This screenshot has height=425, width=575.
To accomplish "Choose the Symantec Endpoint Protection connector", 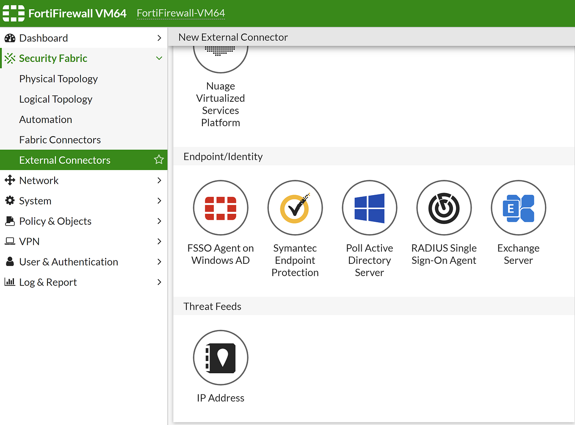I will pyautogui.click(x=295, y=208).
